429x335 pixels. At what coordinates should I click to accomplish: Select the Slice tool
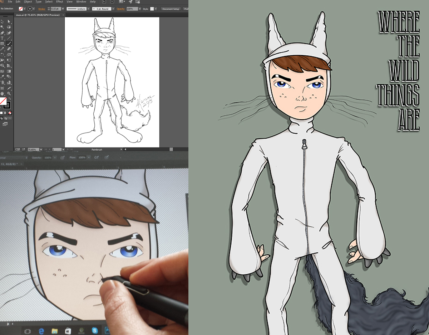pos(9,88)
